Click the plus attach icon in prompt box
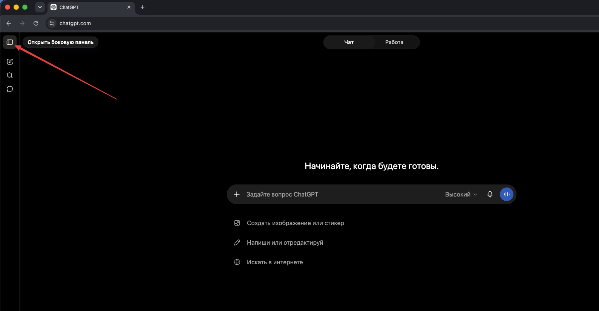599x311 pixels. pyautogui.click(x=237, y=194)
